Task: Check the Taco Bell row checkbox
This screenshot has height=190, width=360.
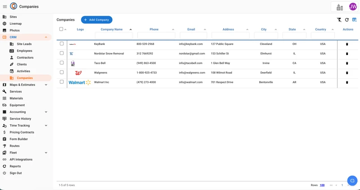Action: [x=62, y=63]
